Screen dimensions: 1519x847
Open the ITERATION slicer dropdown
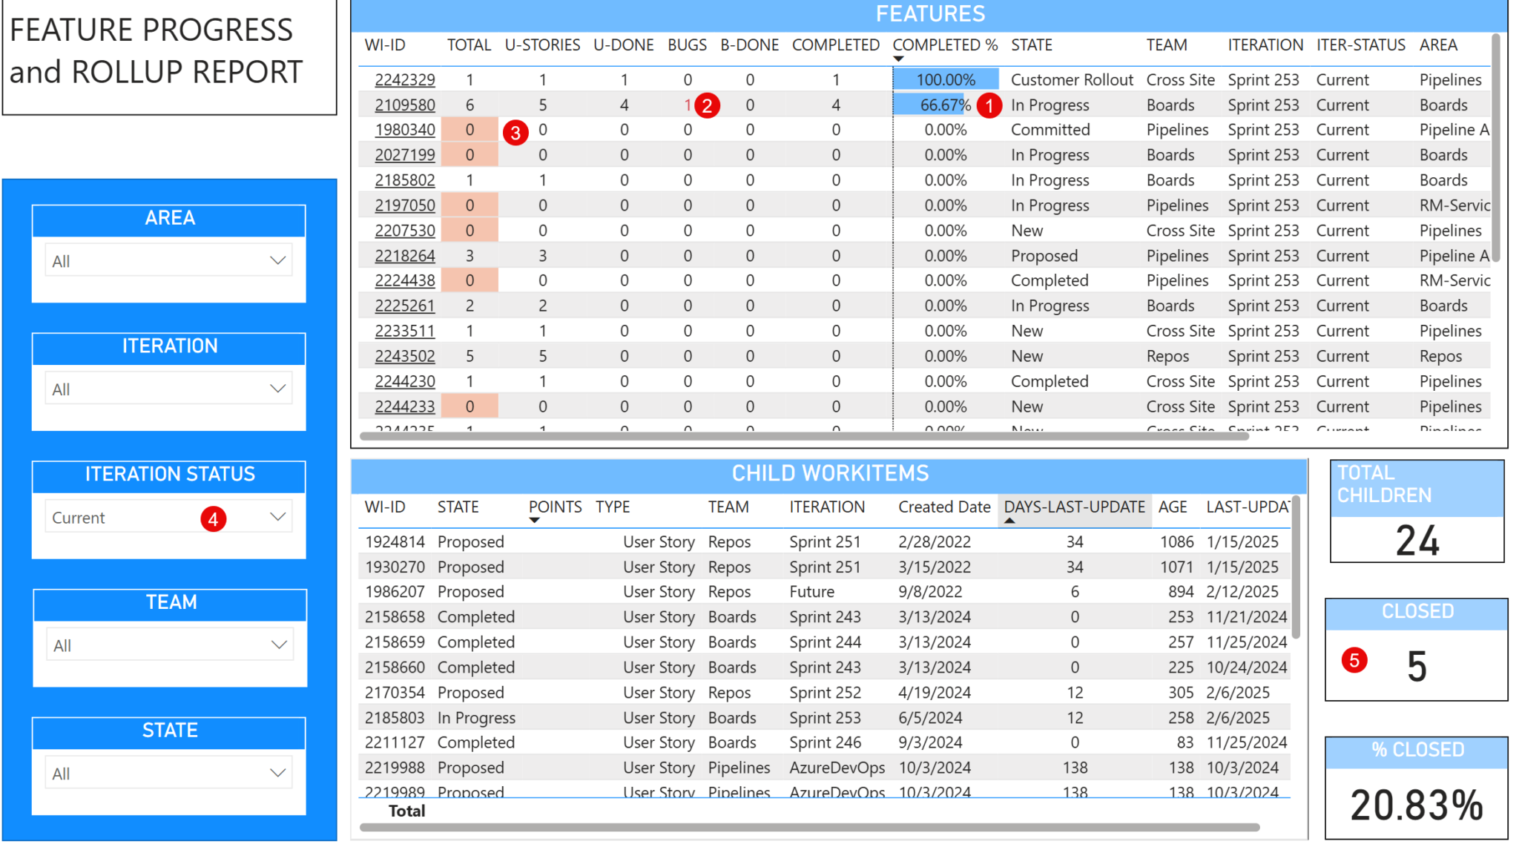(277, 389)
